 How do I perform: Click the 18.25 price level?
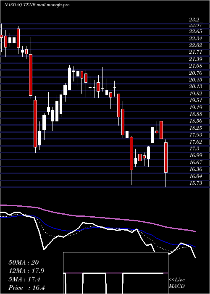196,128
